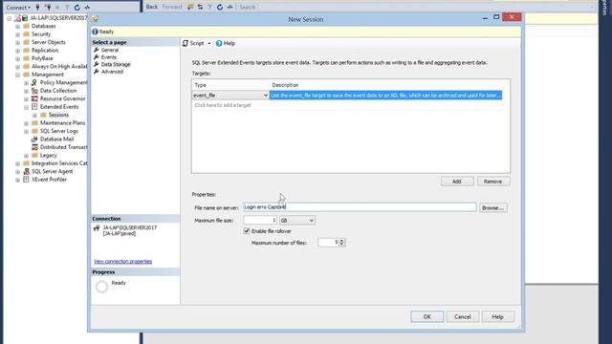
Task: Select the PolyBase tree item
Action: (42, 58)
